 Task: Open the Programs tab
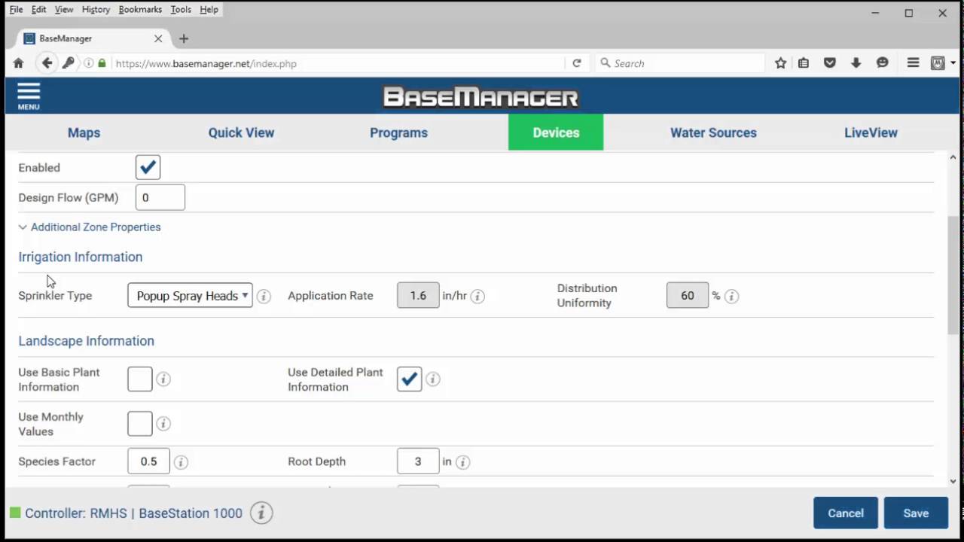(x=398, y=132)
